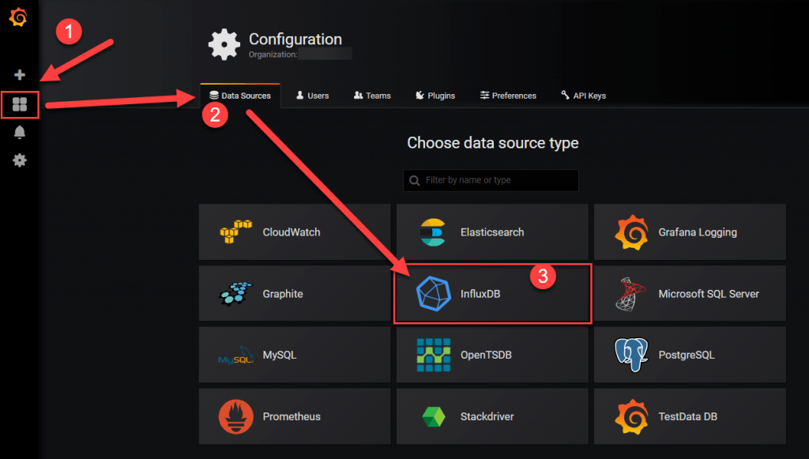
Task: Click the OpenTSDB grid logo
Action: [434, 355]
